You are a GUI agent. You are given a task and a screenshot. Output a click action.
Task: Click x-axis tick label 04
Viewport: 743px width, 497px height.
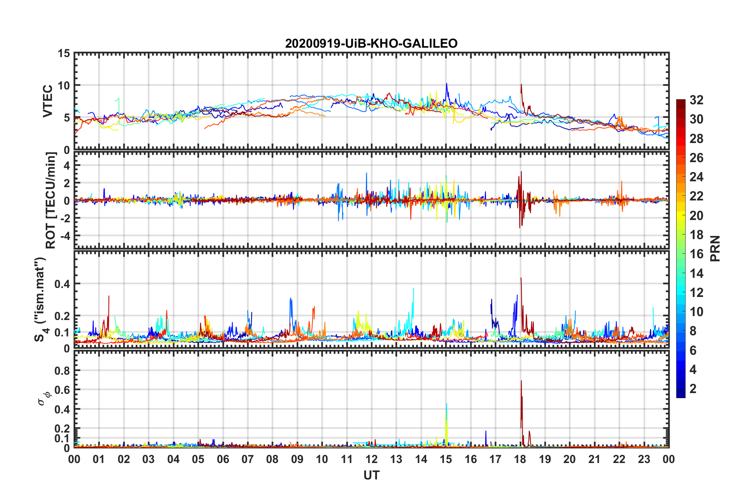pos(173,459)
